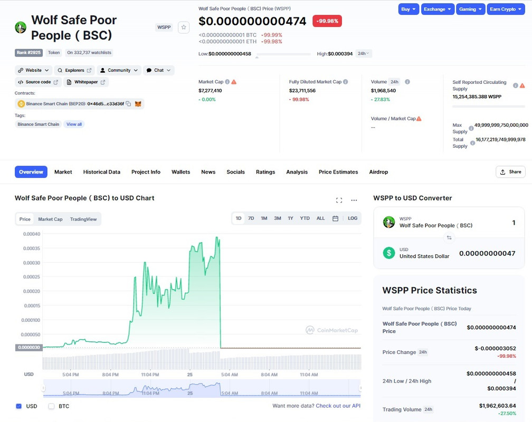The width and height of the screenshot is (532, 422).
Task: Switch chart to TradingView
Action: point(83,219)
